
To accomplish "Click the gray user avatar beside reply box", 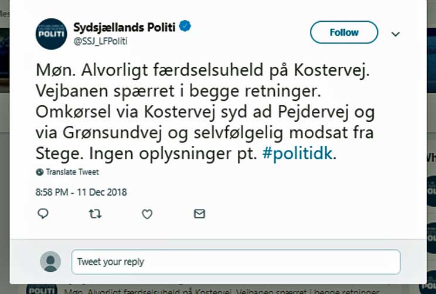I will tap(50, 261).
